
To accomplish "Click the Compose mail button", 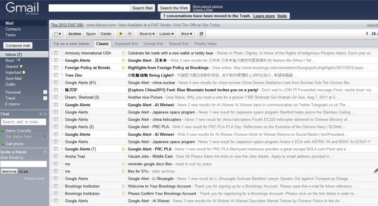I will click(x=18, y=45).
